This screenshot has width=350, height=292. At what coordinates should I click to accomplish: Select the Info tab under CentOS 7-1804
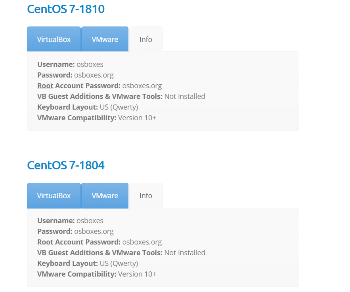[146, 195]
